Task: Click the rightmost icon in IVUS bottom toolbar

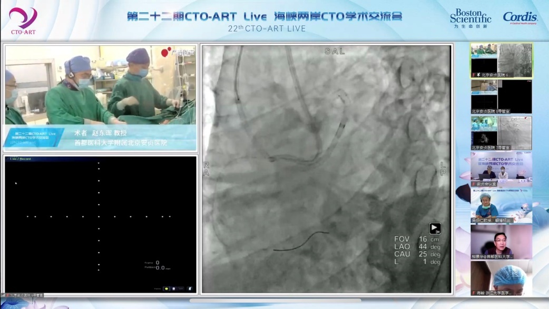Action: [190, 288]
